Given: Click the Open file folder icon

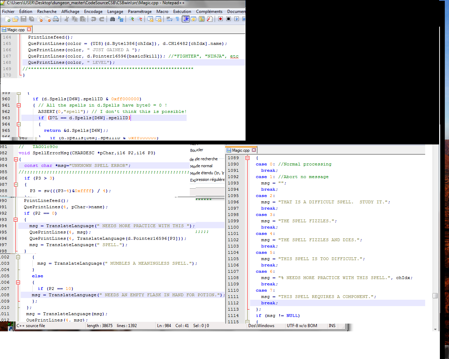Looking at the screenshot, I should point(15,19).
